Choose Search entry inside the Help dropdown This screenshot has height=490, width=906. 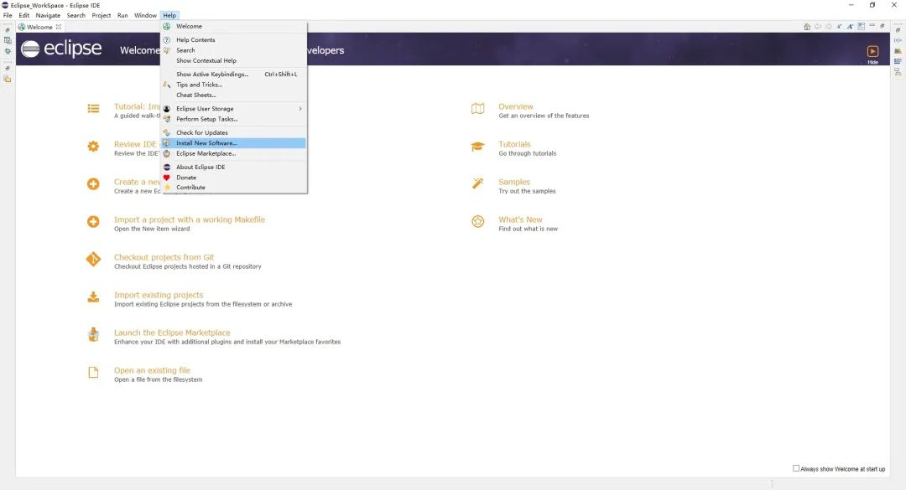pyautogui.click(x=234, y=50)
